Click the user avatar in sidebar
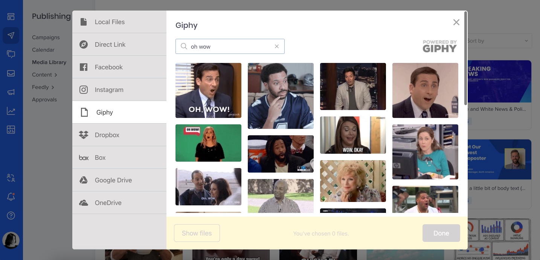This screenshot has height=260, width=540. point(11,240)
